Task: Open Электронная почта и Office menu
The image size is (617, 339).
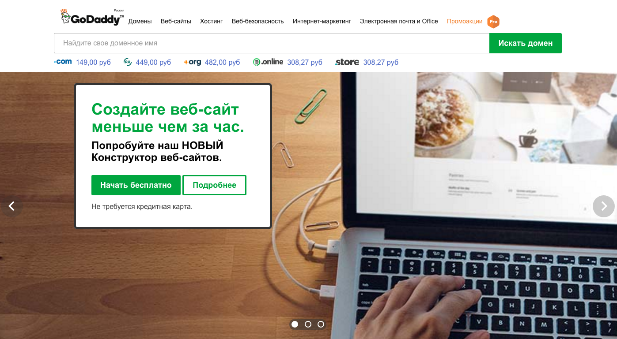Action: (399, 21)
